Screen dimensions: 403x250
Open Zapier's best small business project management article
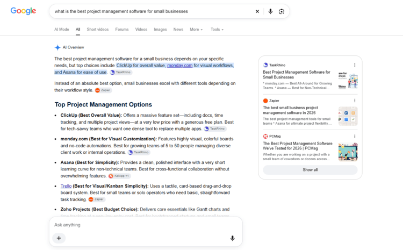290,110
